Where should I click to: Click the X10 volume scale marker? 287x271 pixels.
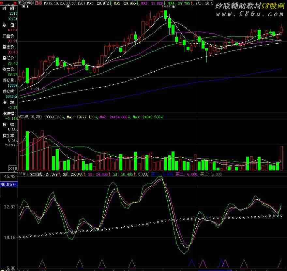pos(13,168)
